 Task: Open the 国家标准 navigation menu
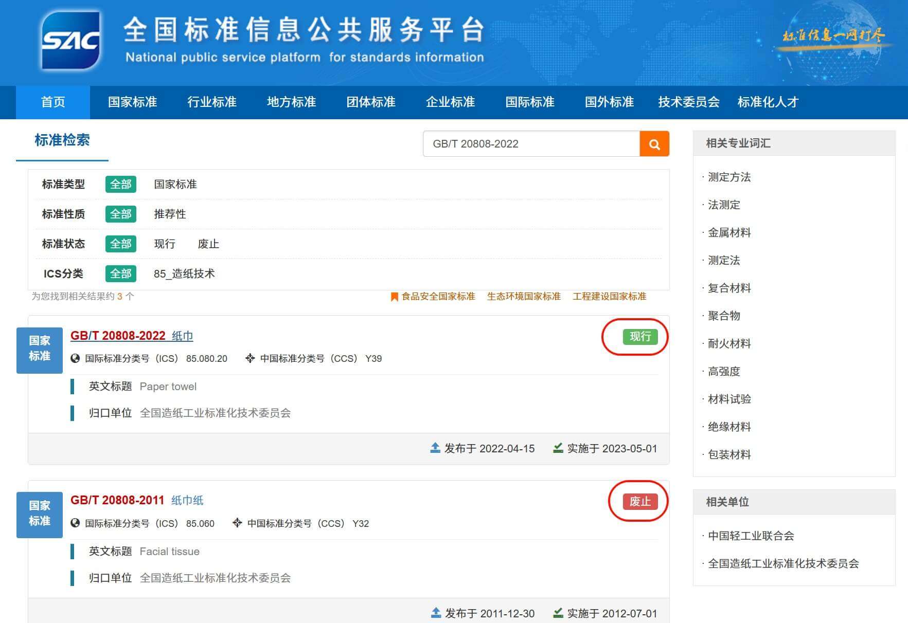[x=132, y=102]
